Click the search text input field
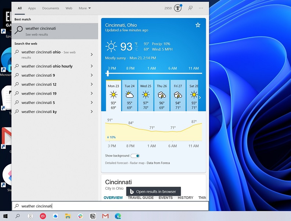The width and height of the screenshot is (291, 221). tap(110, 206)
